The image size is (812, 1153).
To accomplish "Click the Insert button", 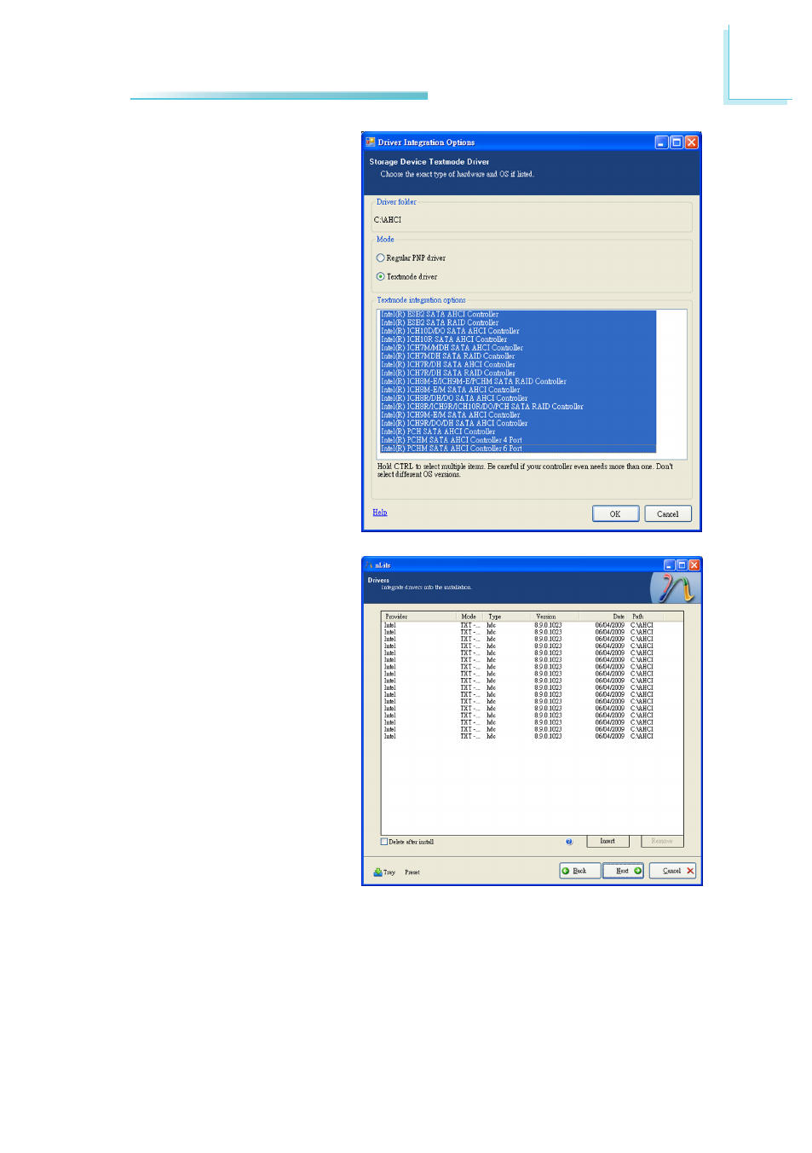I will coord(608,841).
